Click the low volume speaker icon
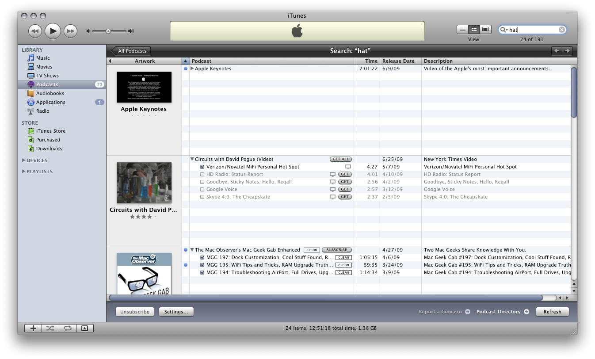 [x=88, y=31]
